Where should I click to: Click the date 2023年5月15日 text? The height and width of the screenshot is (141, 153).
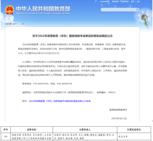point(119,119)
